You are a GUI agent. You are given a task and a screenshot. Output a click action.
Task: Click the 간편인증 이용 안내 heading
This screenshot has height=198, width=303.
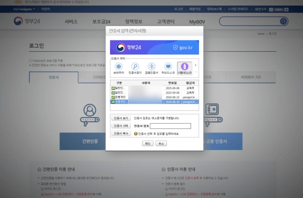59,169
